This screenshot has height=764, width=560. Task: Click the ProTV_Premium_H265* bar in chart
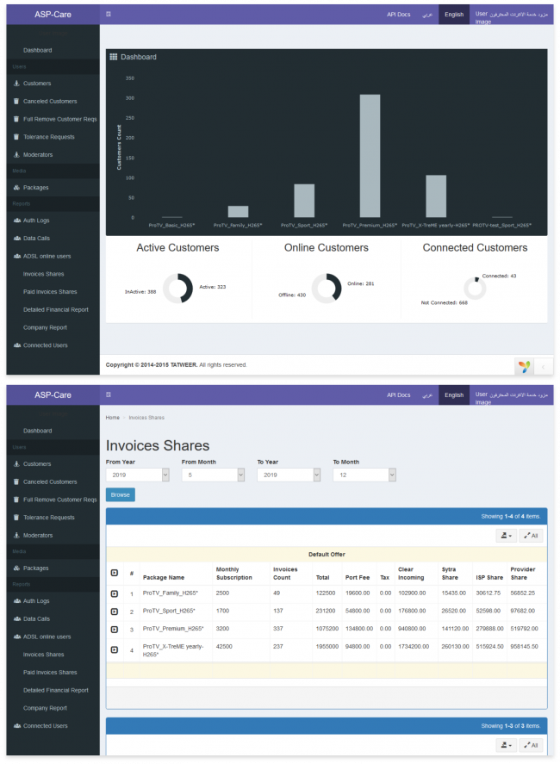370,155
